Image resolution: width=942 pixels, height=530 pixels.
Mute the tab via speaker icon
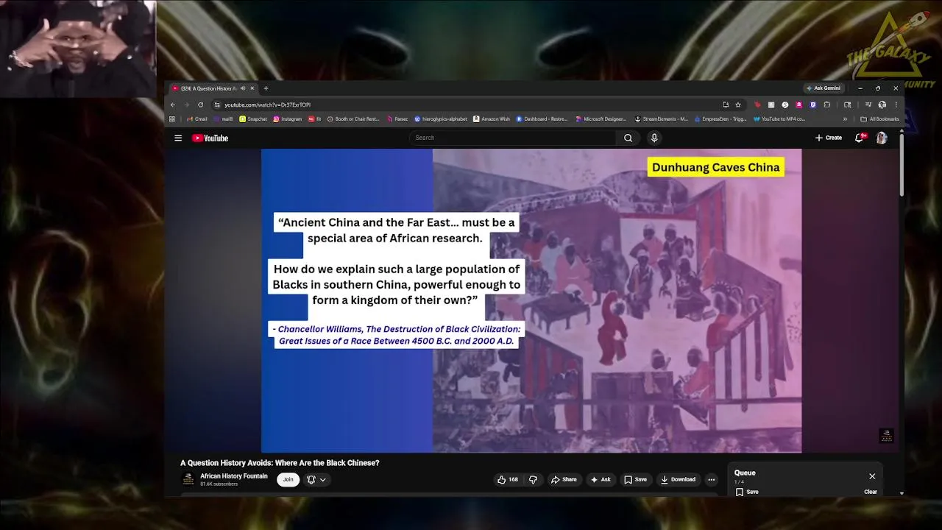pyautogui.click(x=242, y=88)
